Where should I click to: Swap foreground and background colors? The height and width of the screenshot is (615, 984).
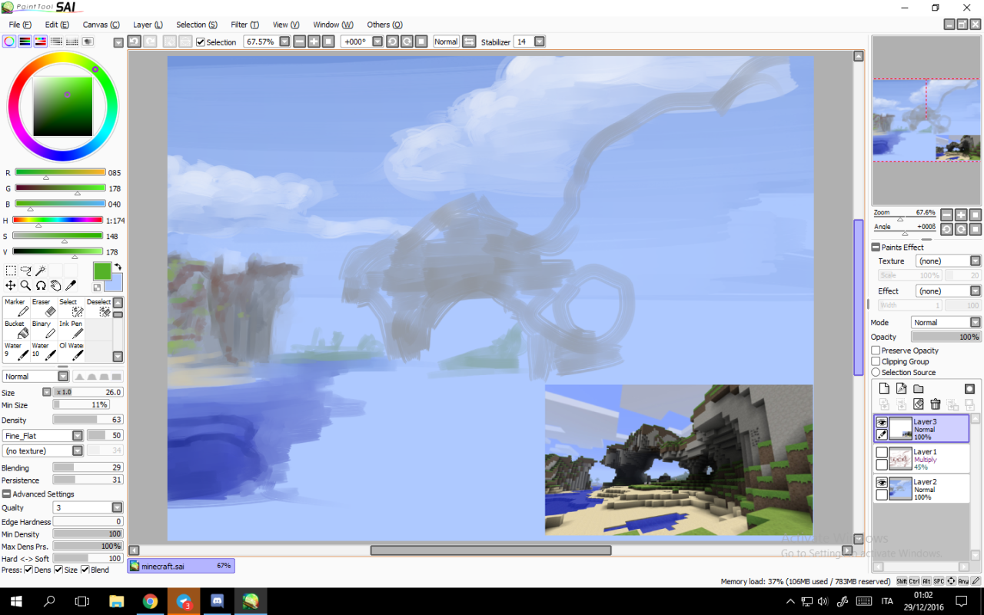(x=118, y=267)
